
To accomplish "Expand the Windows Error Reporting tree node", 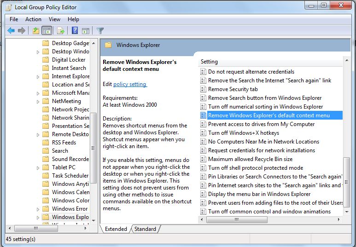I will pyautogui.click(x=38, y=209).
